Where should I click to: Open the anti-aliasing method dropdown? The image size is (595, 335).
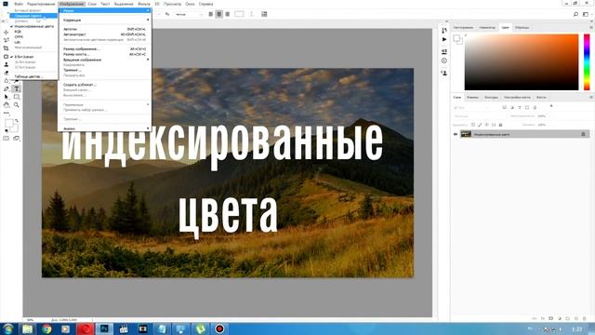click(x=189, y=14)
